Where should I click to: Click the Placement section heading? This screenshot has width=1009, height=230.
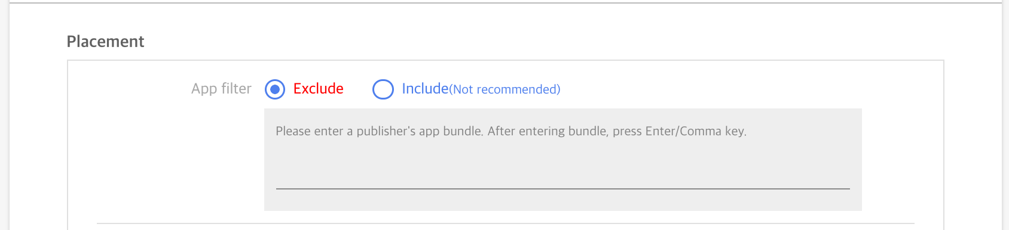coord(105,41)
